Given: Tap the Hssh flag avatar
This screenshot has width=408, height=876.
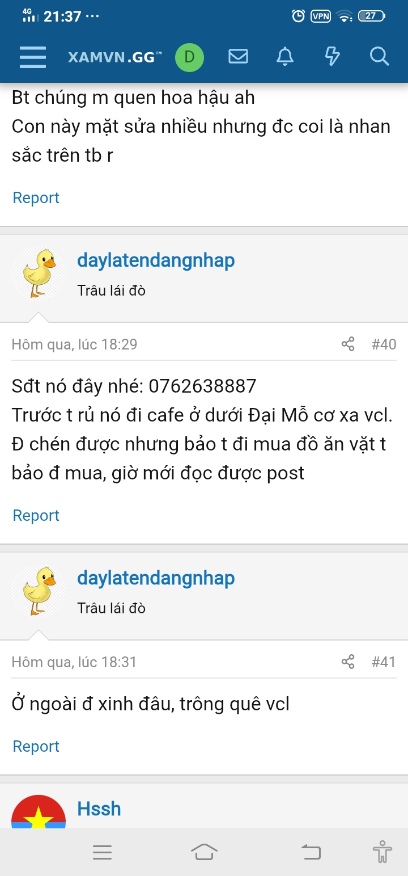Looking at the screenshot, I should [39, 811].
